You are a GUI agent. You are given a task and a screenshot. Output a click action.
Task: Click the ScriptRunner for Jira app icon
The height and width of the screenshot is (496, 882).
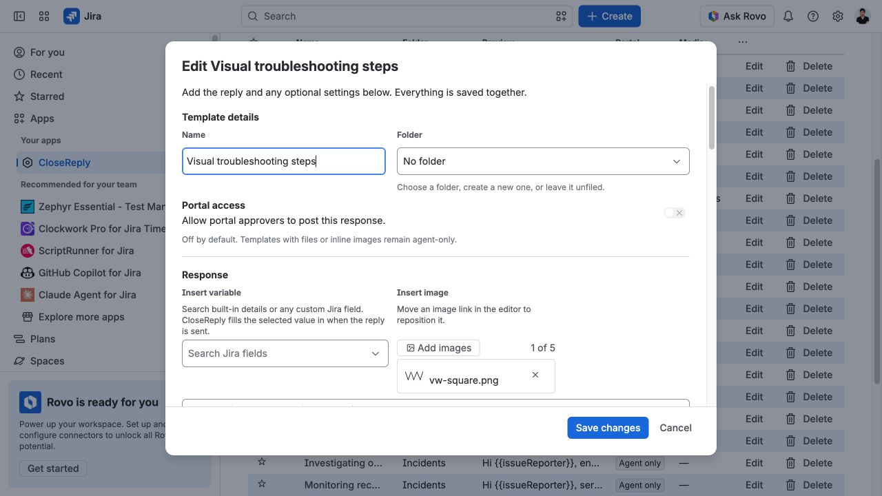(x=28, y=251)
